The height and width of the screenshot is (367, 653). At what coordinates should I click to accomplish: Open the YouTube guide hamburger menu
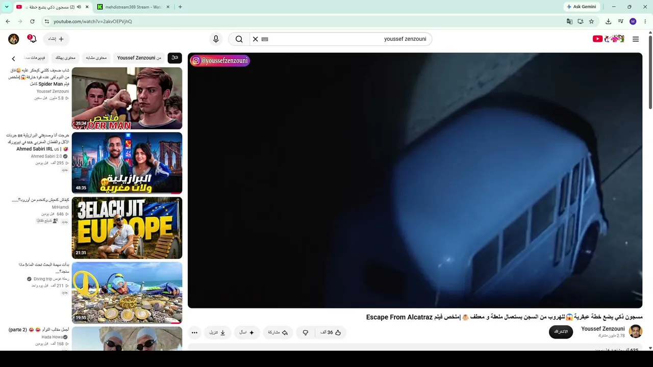636,39
